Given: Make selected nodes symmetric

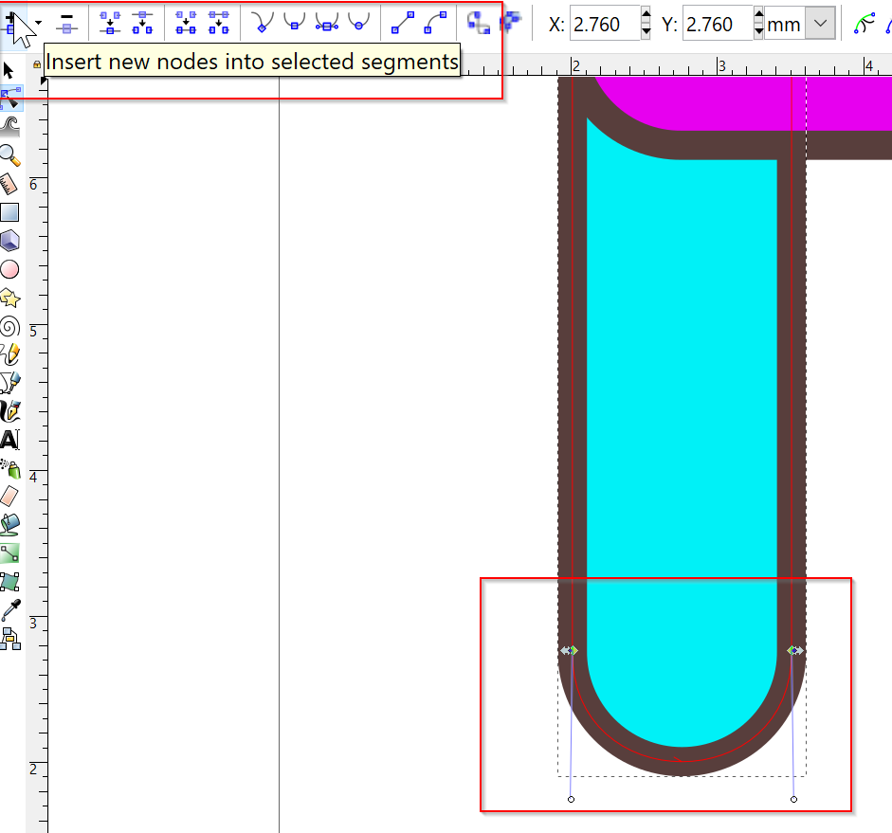Looking at the screenshot, I should point(327,23).
